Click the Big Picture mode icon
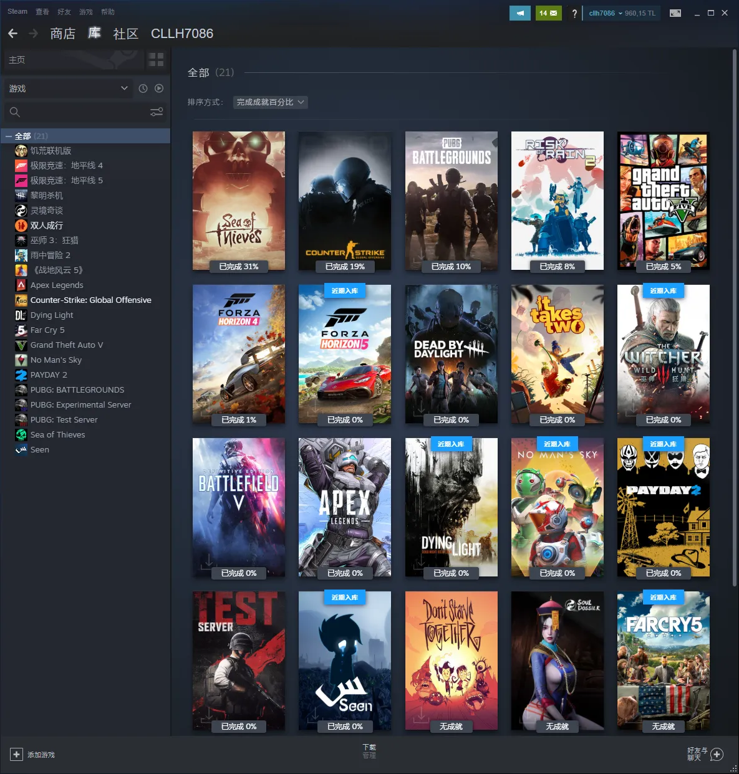The image size is (739, 774). [675, 13]
